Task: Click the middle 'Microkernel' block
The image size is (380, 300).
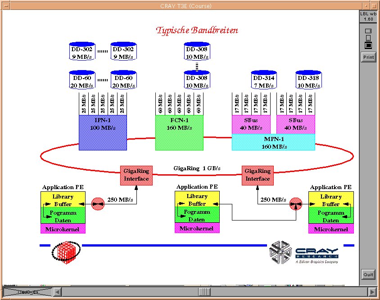Action: 197,228
